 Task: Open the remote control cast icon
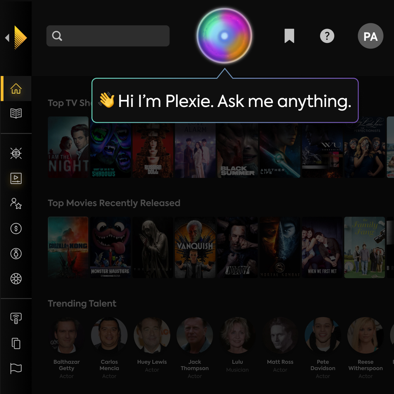point(16,318)
